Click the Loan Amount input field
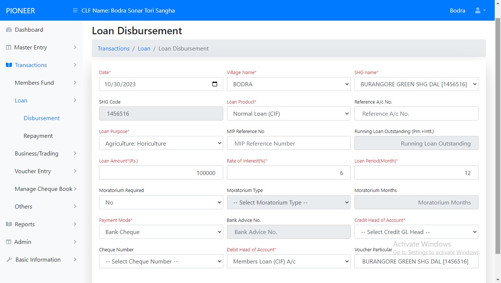The image size is (501, 283). point(161,173)
